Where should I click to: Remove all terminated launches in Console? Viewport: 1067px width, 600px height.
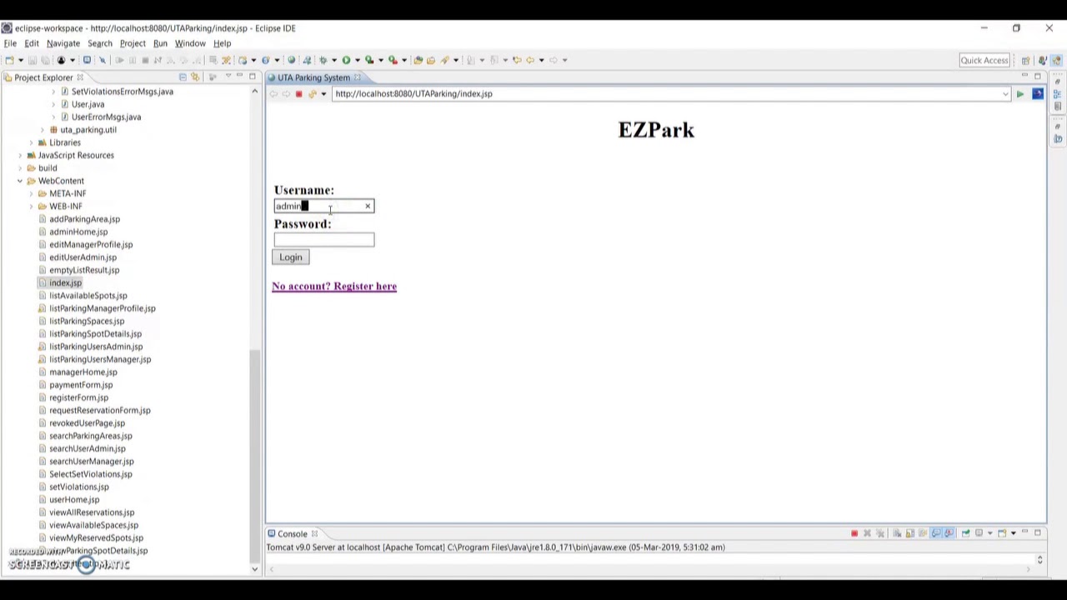coord(880,533)
